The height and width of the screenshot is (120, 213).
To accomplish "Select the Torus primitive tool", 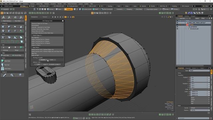I will pos(3,31).
